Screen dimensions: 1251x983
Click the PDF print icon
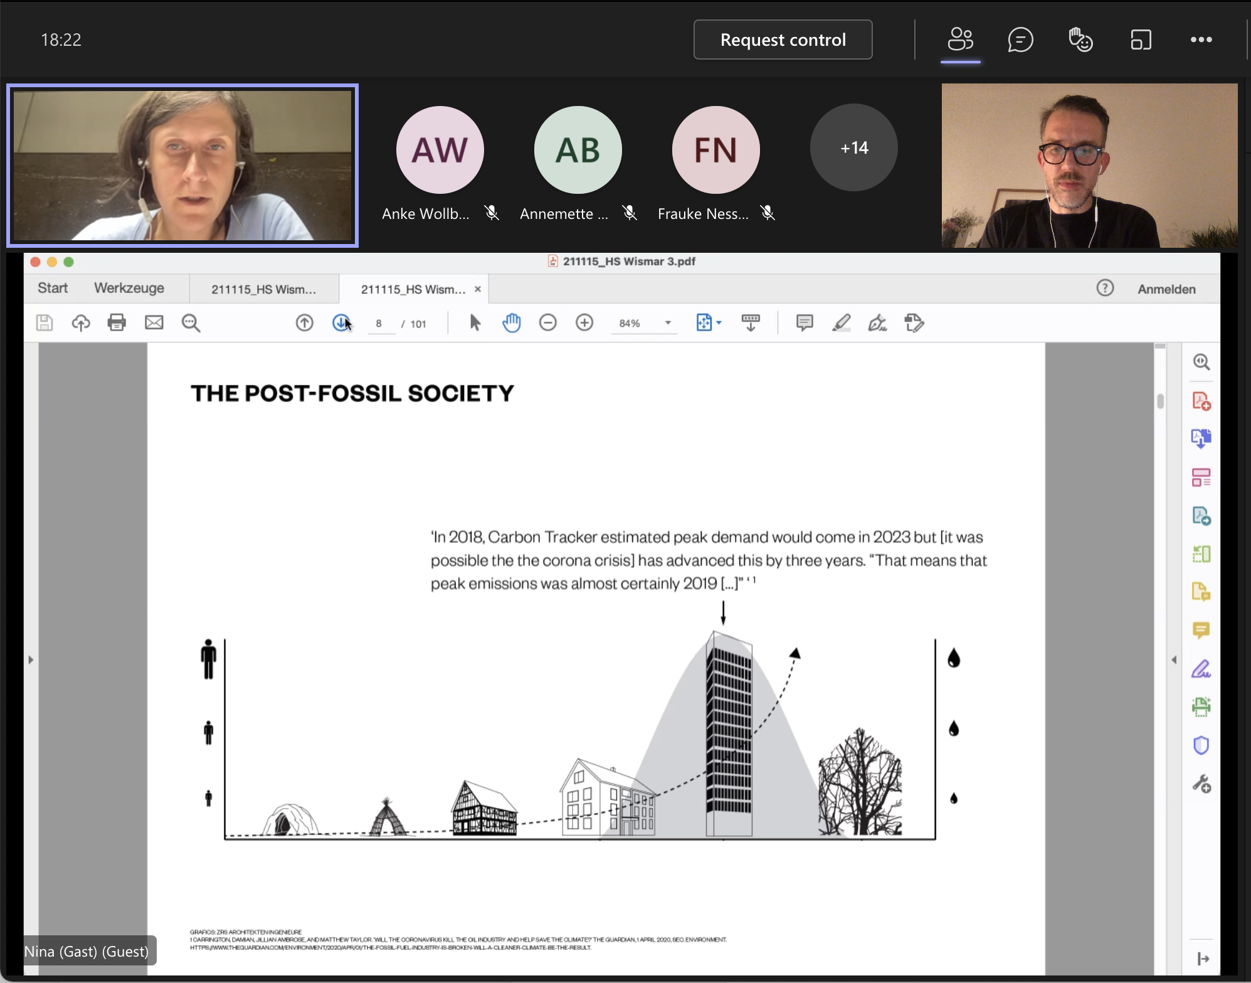(x=117, y=323)
